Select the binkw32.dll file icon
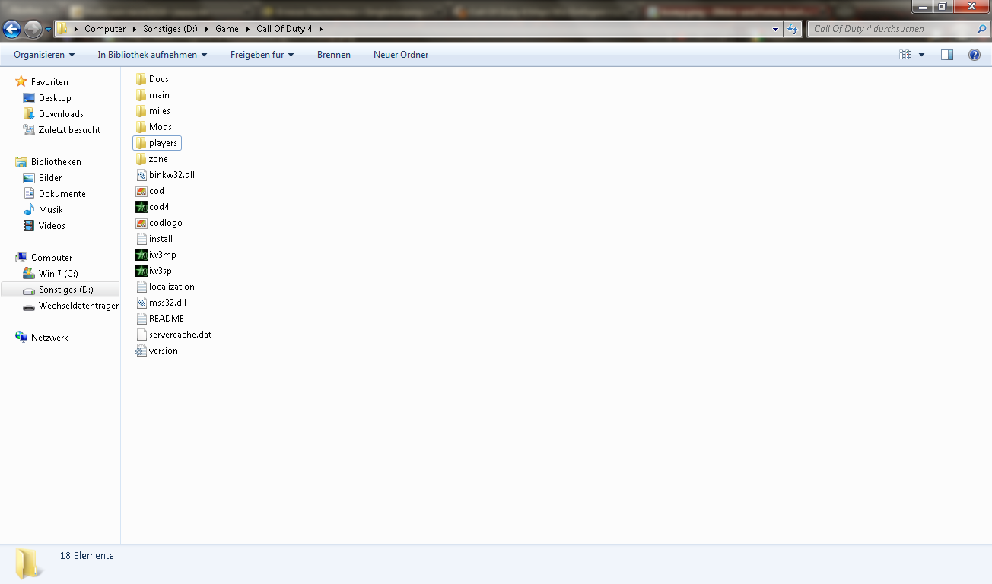This screenshot has width=992, height=584. (141, 175)
